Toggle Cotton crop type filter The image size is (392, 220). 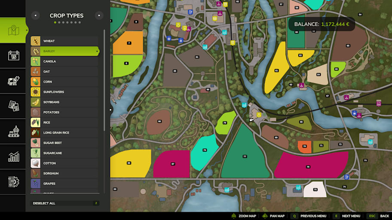point(65,163)
